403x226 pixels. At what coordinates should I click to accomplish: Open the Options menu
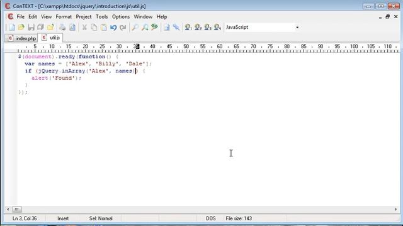point(121,17)
